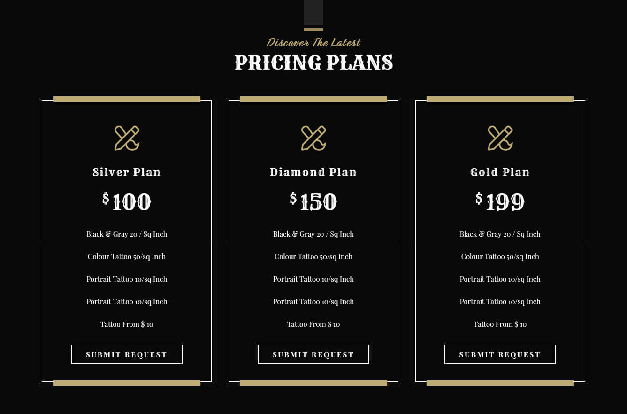This screenshot has width=627, height=414.
Task: Submit request for the Gold Plan
Action: (500, 354)
